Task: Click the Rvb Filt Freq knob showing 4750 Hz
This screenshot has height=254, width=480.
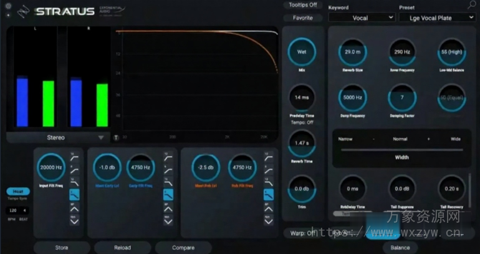Action: 242,168
